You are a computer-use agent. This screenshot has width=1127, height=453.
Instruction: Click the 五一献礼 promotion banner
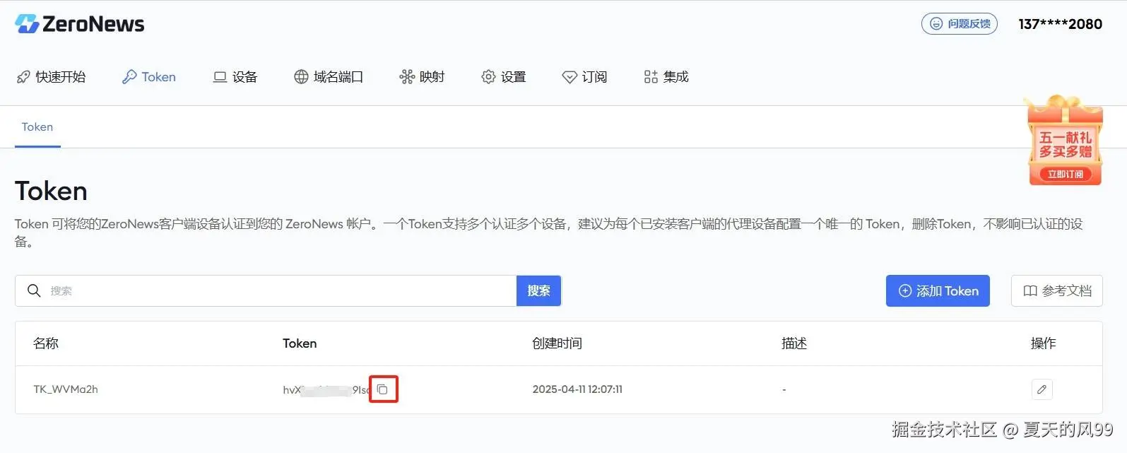1065,140
